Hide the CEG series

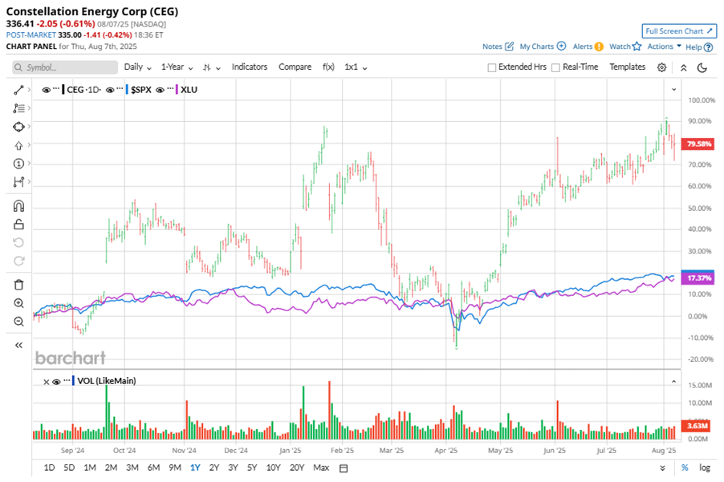pos(47,90)
